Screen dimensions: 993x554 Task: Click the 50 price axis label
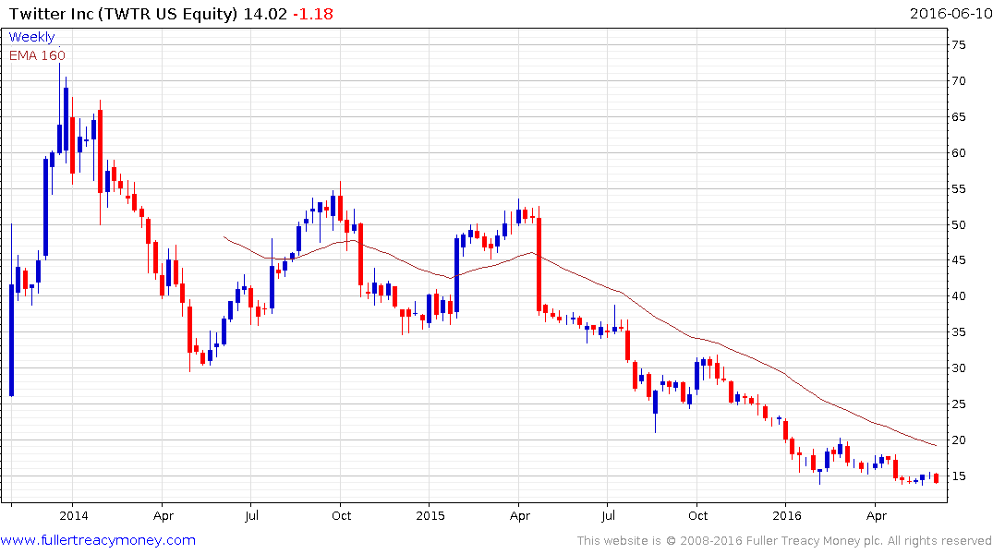[x=958, y=224]
